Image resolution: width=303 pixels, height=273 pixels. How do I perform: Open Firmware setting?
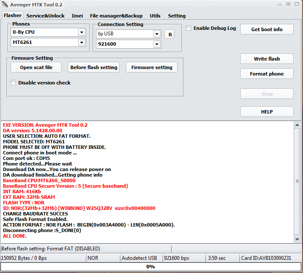[x=151, y=67]
